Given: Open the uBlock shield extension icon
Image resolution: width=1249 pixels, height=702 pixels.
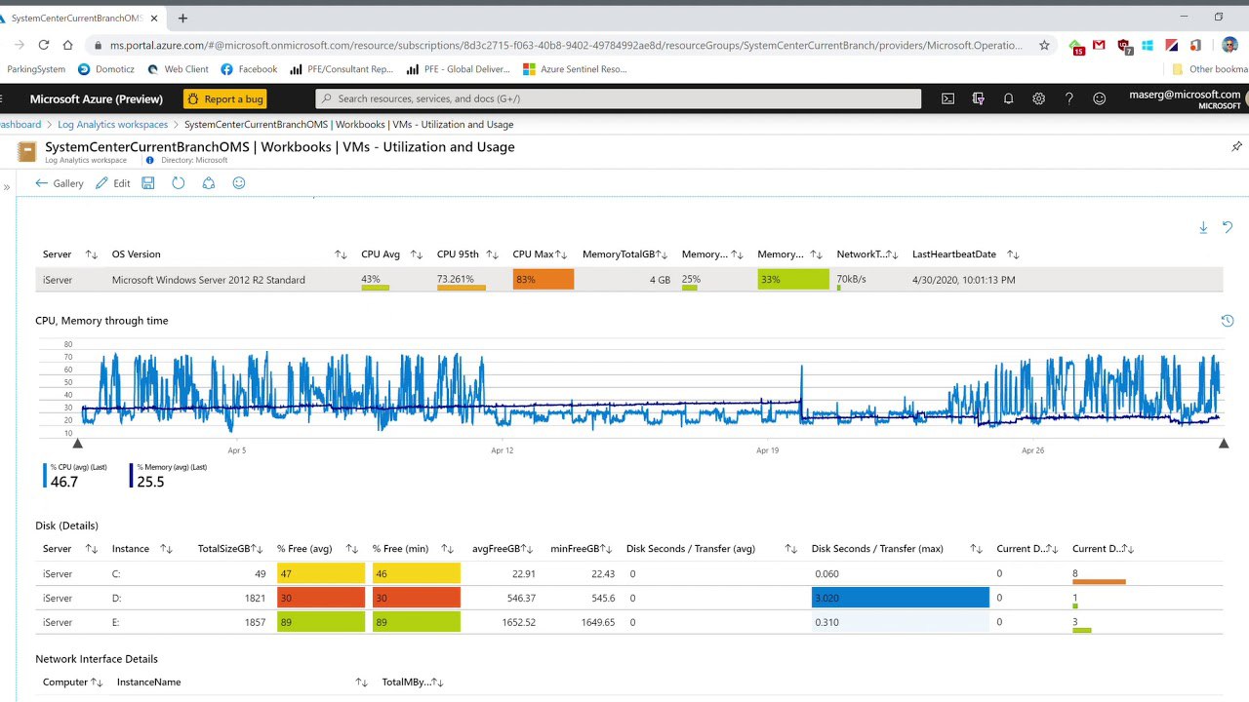Looking at the screenshot, I should pos(1123,46).
